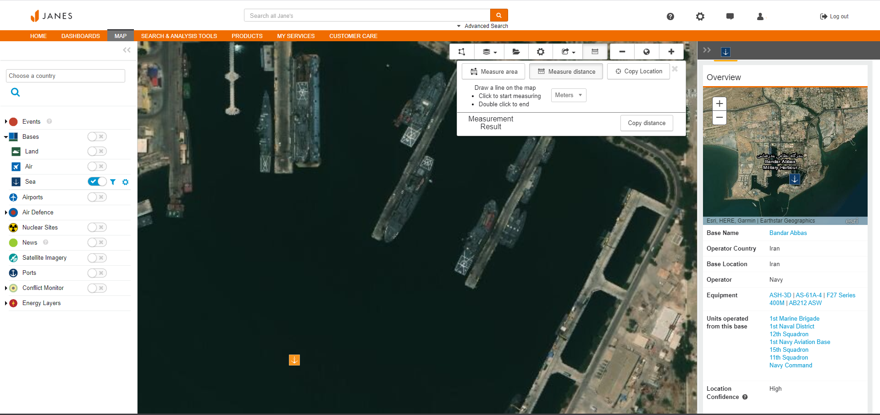Screen dimensions: 880x415
Task: Click the orange anchor marker on map
Action: tap(294, 360)
